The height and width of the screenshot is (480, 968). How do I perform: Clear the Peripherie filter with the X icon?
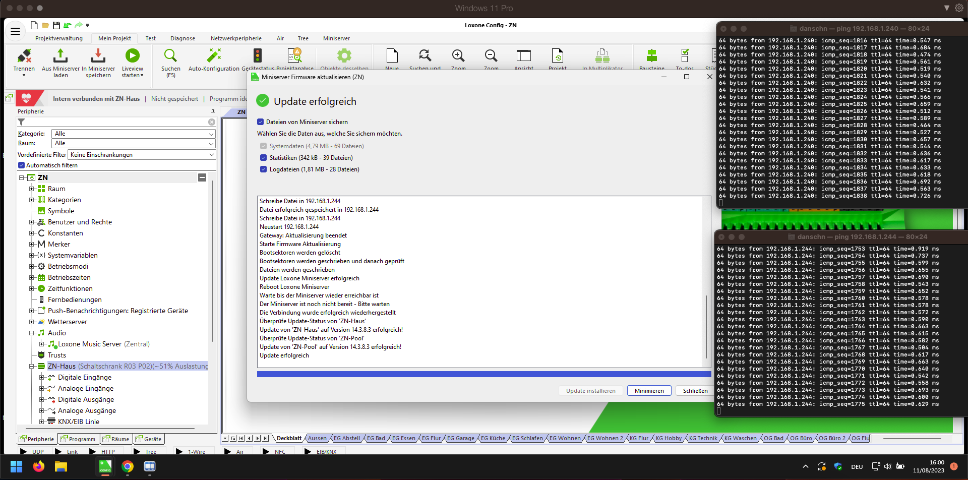[x=212, y=122]
